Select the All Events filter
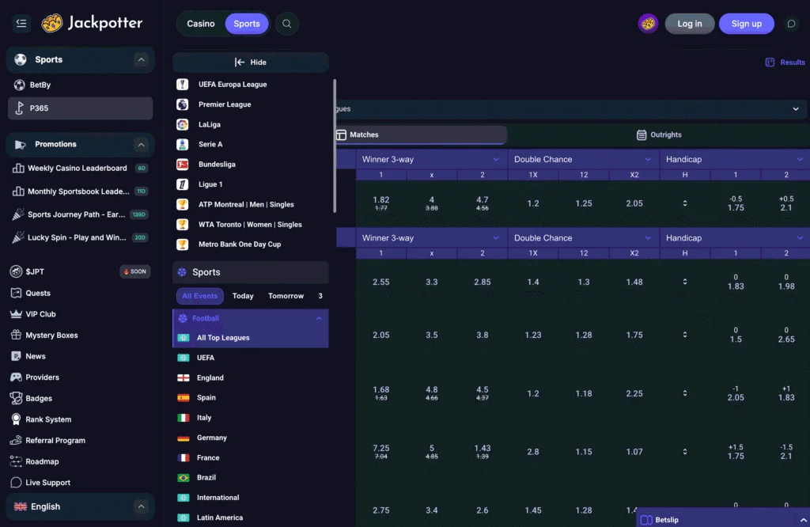 (x=200, y=296)
